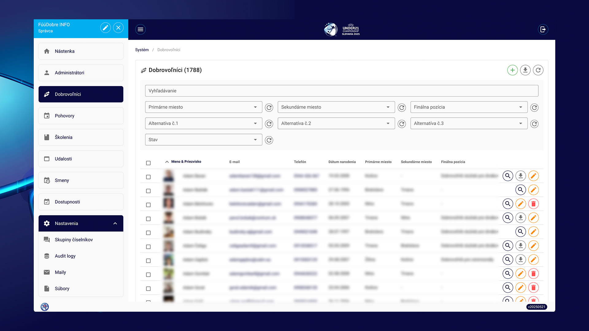Viewport: 589px width, 331px height.
Task: Toggle the select-all checkbox in table header
Action: coord(148,163)
